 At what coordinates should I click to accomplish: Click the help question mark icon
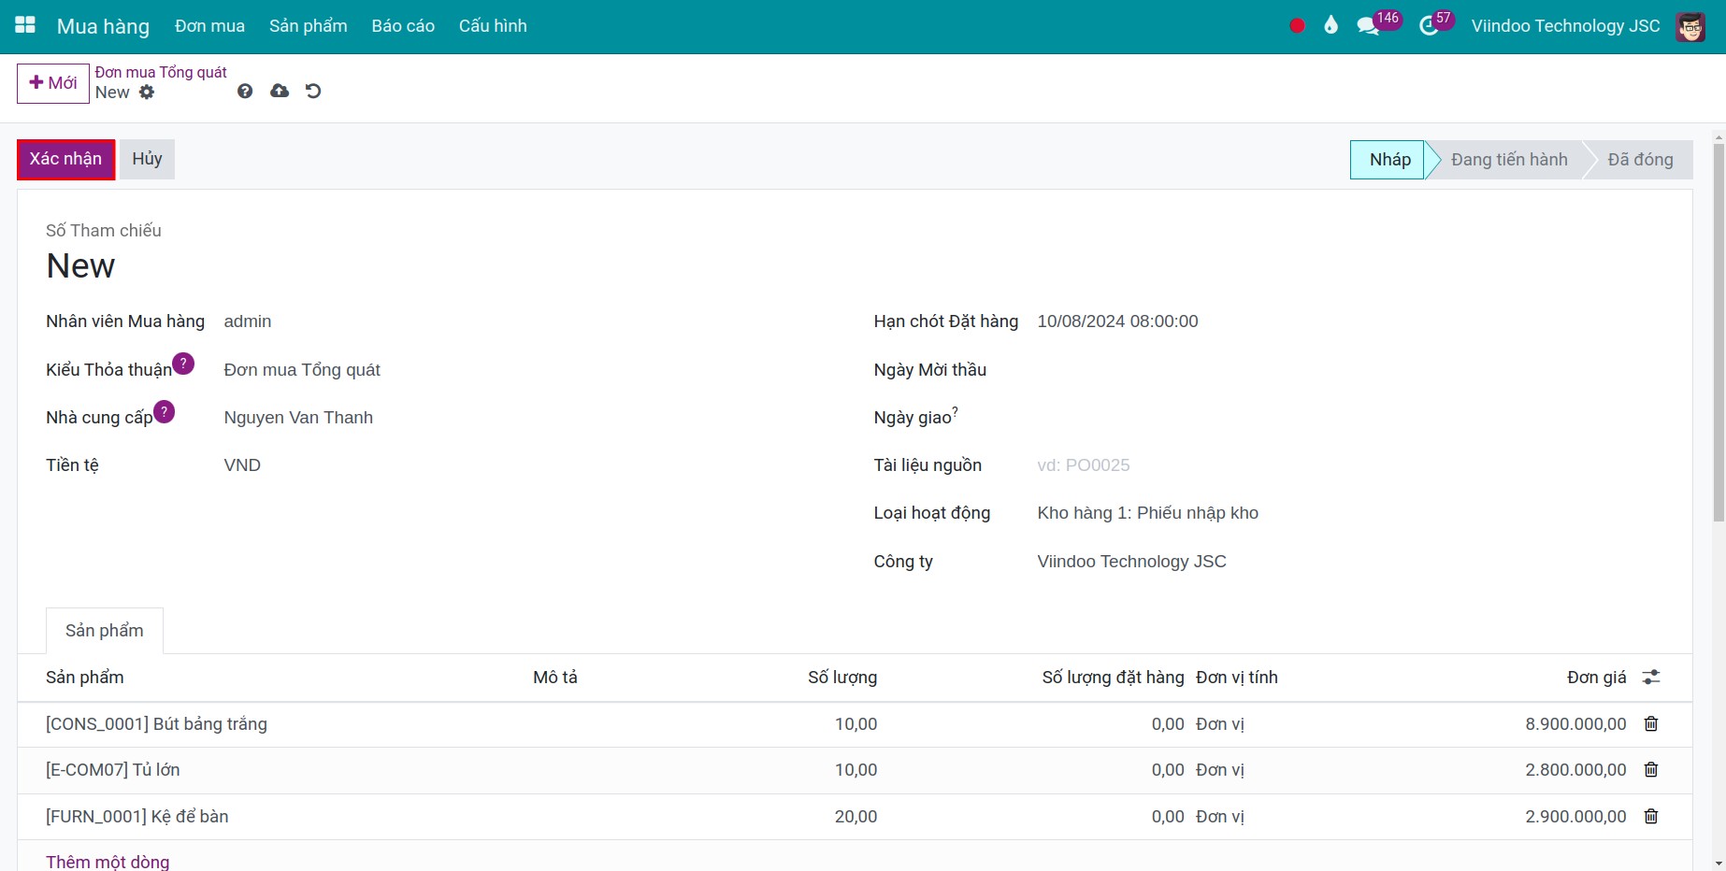245,91
